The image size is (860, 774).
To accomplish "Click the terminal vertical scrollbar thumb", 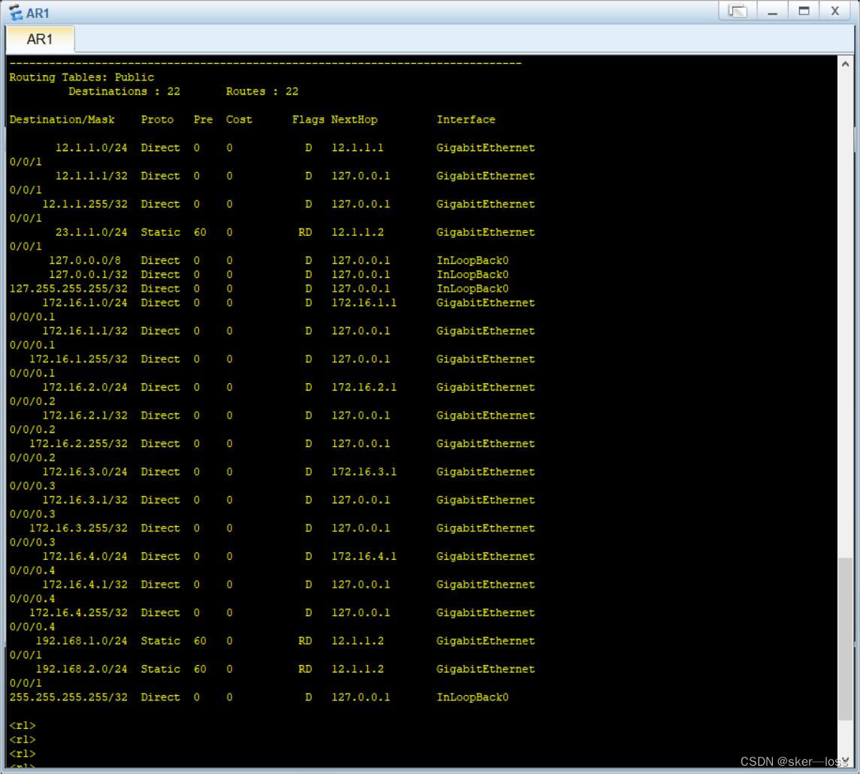I will [x=845, y=639].
